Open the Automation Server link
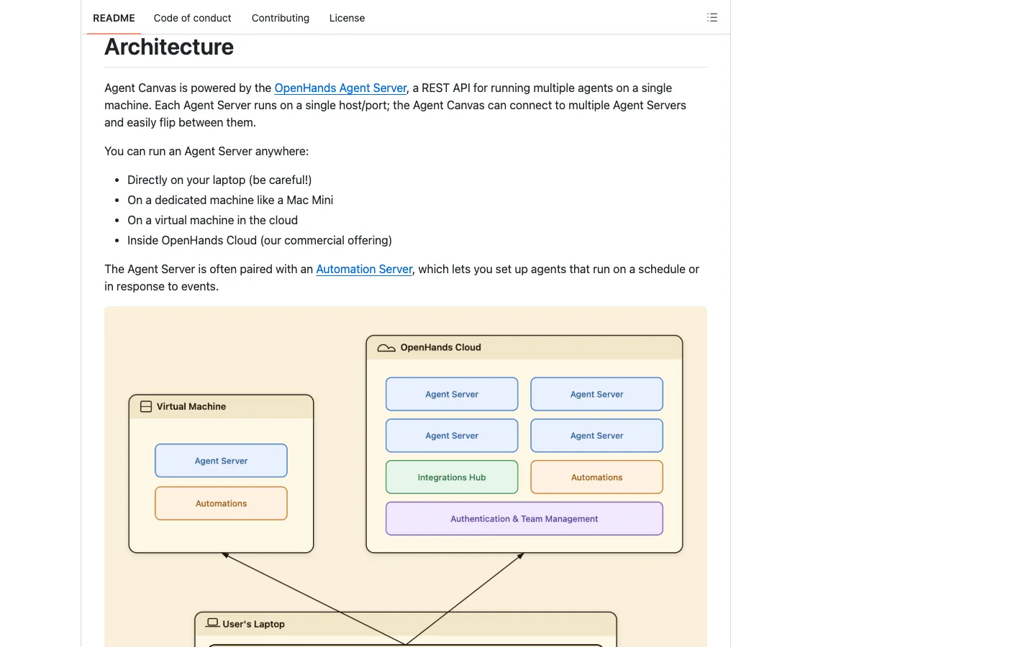1036x647 pixels. click(364, 269)
